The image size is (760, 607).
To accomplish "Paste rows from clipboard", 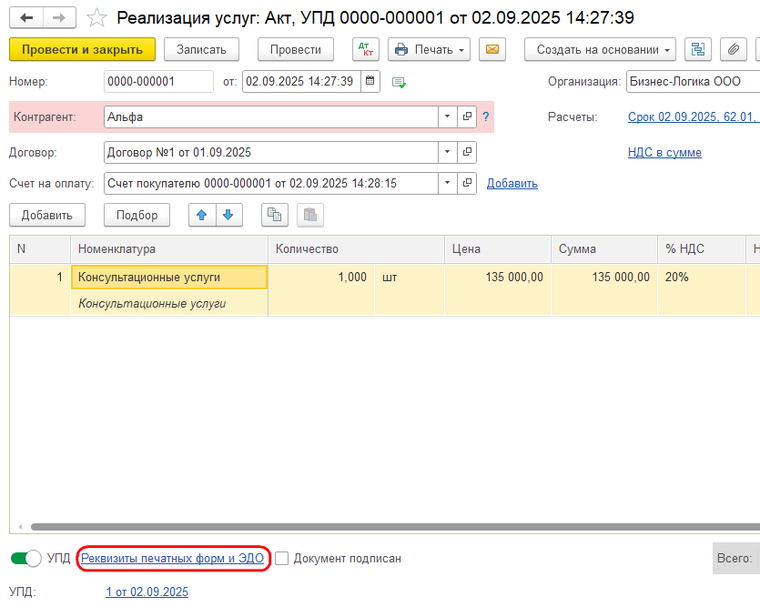I will pos(310,215).
